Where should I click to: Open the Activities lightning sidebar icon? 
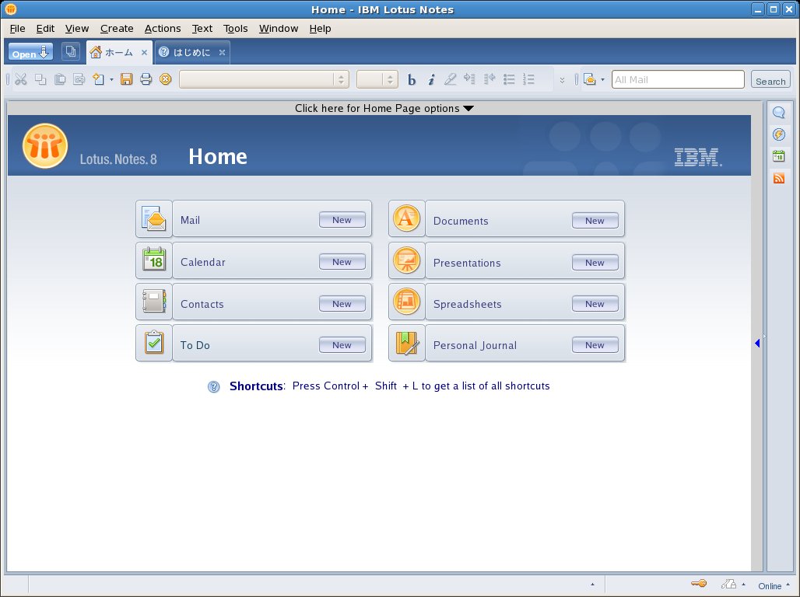pos(778,134)
